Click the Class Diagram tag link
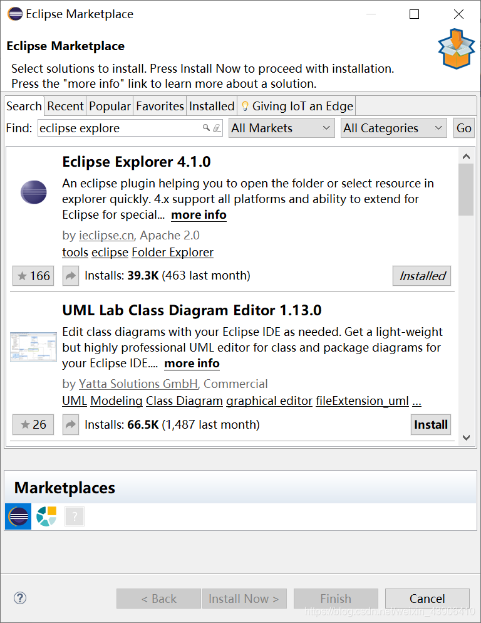 point(184,401)
